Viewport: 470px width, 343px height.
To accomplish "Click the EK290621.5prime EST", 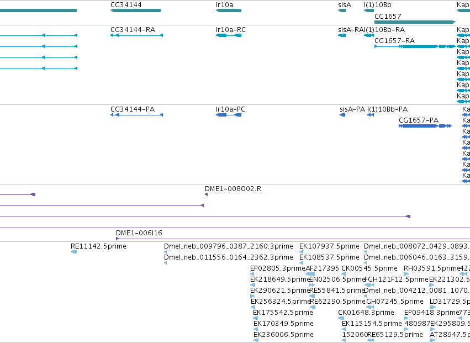I will point(252,296).
